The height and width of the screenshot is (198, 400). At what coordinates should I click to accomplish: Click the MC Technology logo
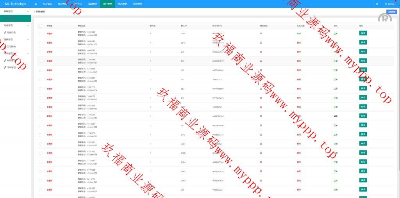pyautogui.click(x=15, y=4)
